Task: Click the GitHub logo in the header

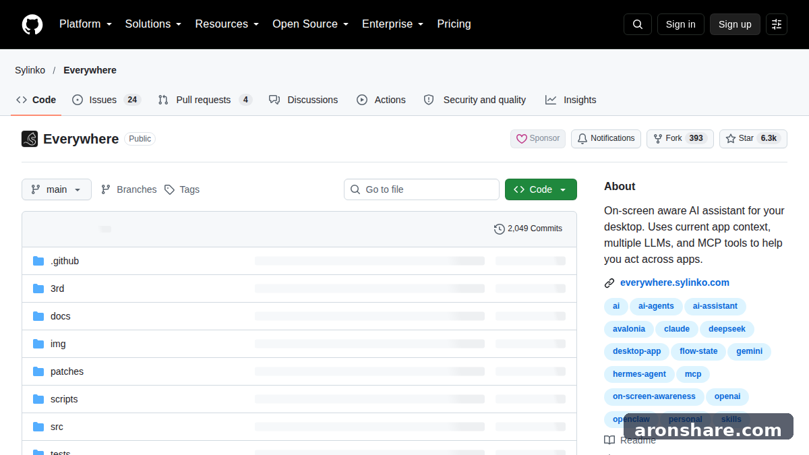Action: [x=32, y=24]
